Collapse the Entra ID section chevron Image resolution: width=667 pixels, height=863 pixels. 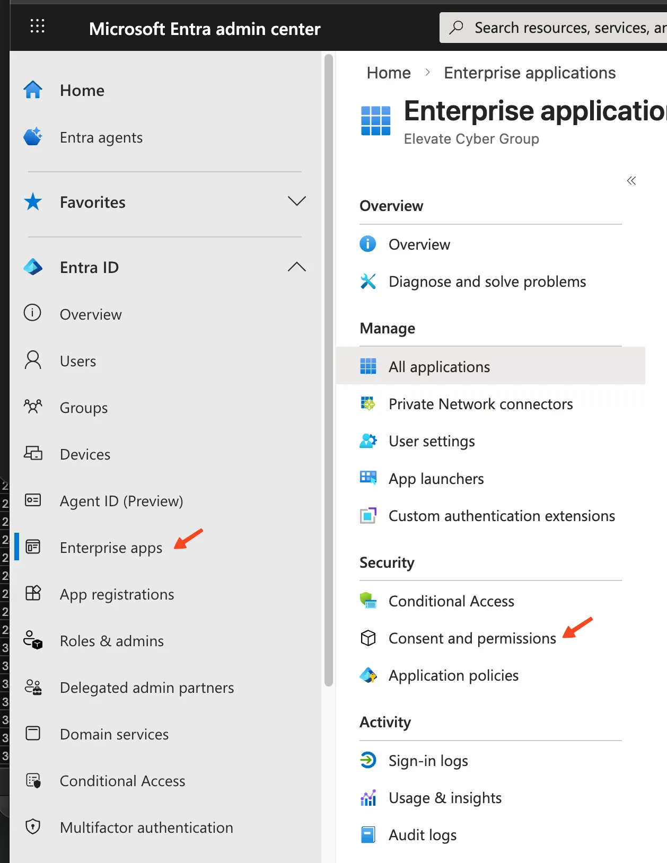coord(296,267)
